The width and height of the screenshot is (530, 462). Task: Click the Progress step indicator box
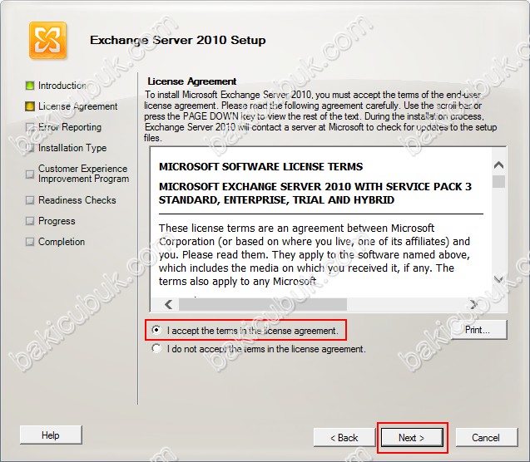point(30,221)
